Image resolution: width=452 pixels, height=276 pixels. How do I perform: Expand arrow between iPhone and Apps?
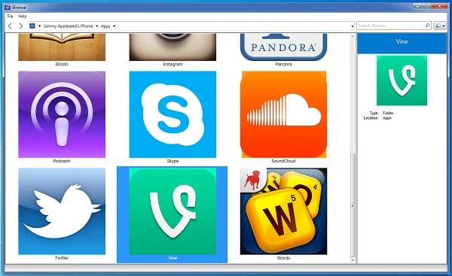[97, 26]
